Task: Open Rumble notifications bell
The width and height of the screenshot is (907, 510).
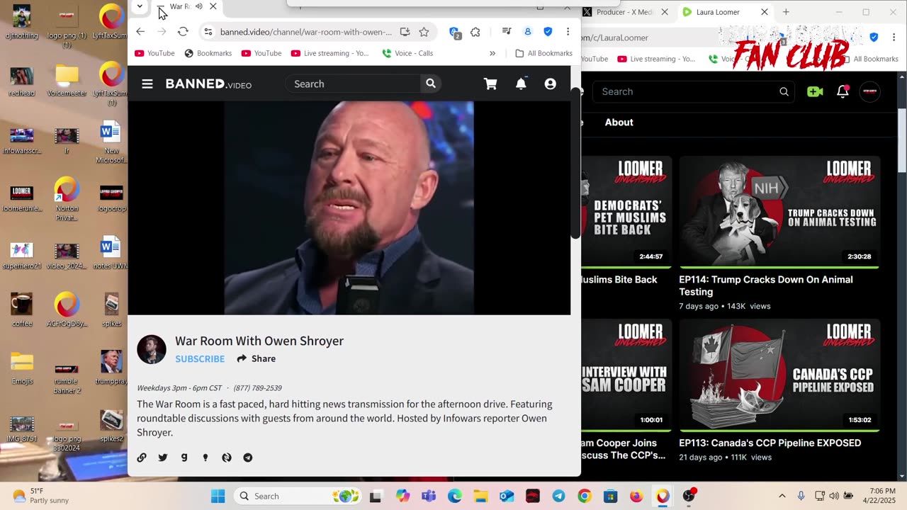Action: (x=843, y=91)
